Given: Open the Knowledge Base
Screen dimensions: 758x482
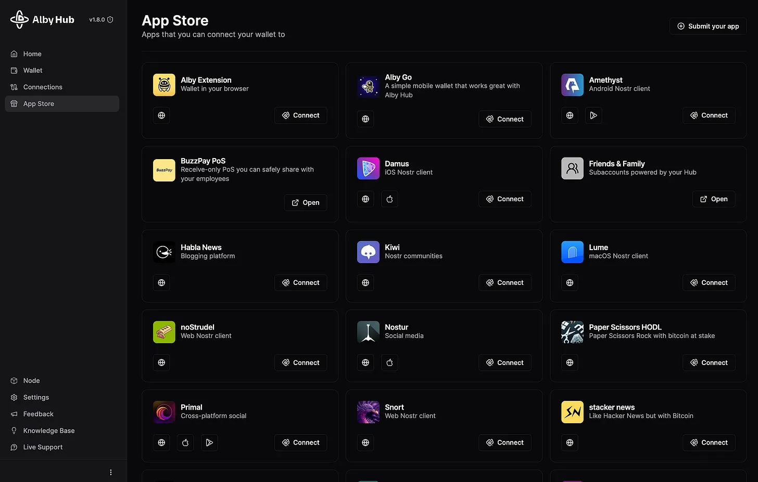Looking at the screenshot, I should [x=62, y=431].
